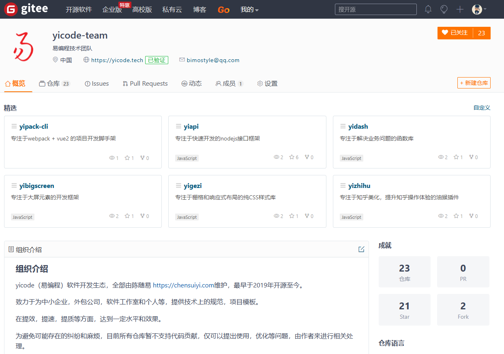Open the yidash repository

point(358,127)
